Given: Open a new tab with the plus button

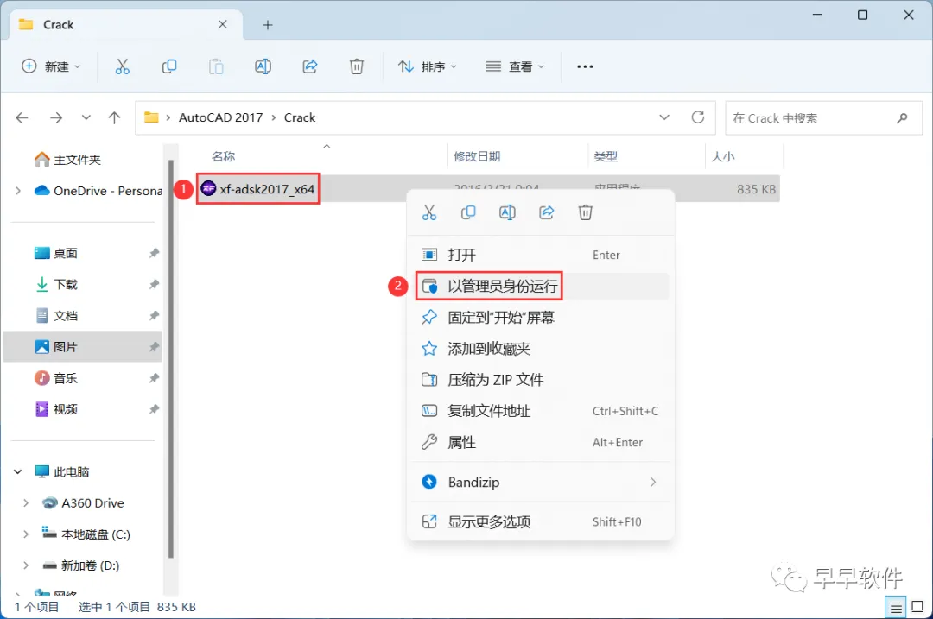Looking at the screenshot, I should [268, 25].
